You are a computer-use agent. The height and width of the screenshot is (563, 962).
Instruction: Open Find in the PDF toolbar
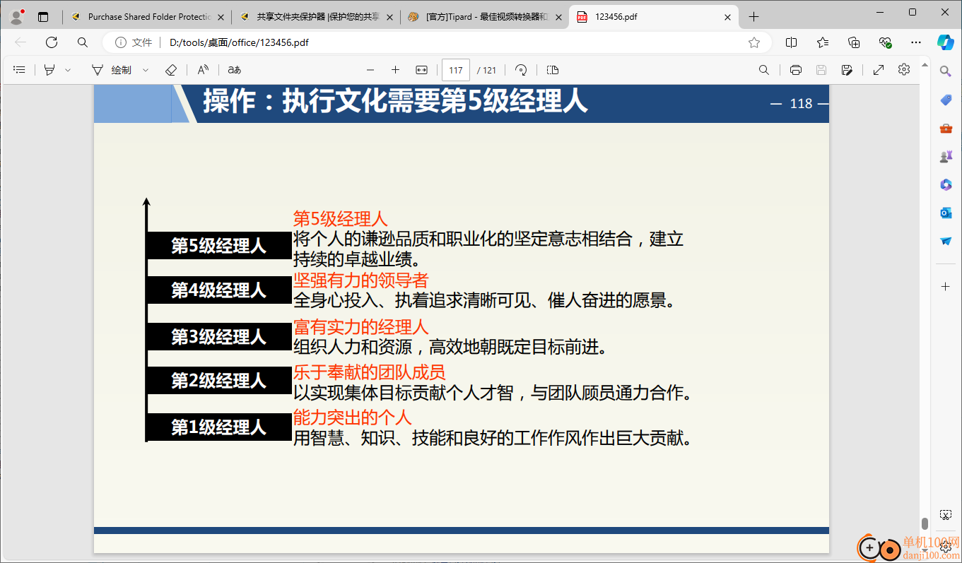[764, 70]
